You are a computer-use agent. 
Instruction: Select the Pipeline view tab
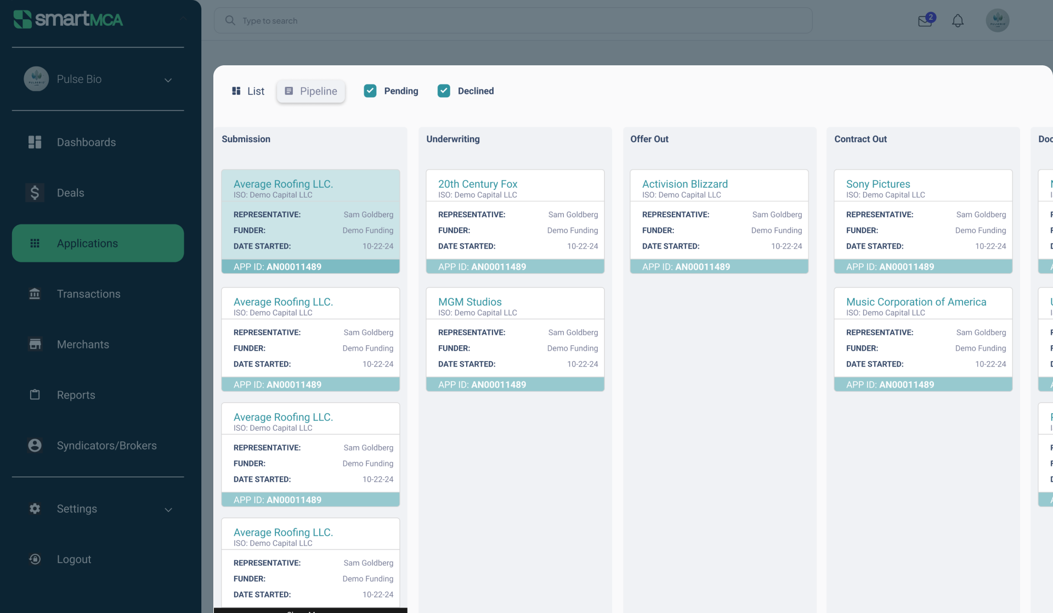(311, 91)
